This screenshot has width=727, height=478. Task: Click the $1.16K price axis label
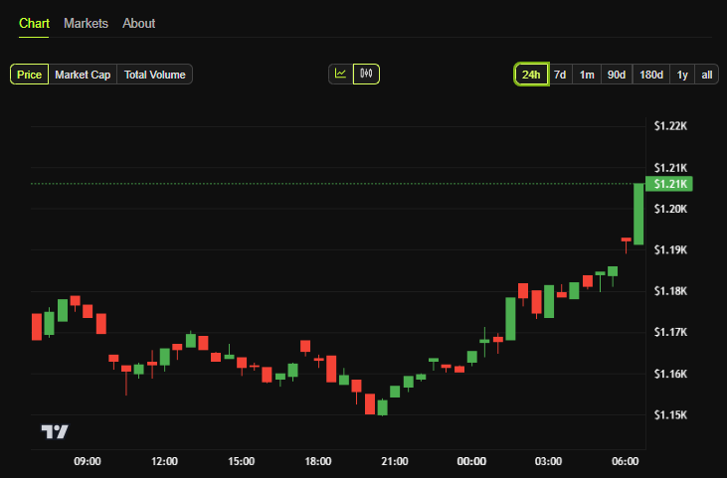click(x=670, y=374)
